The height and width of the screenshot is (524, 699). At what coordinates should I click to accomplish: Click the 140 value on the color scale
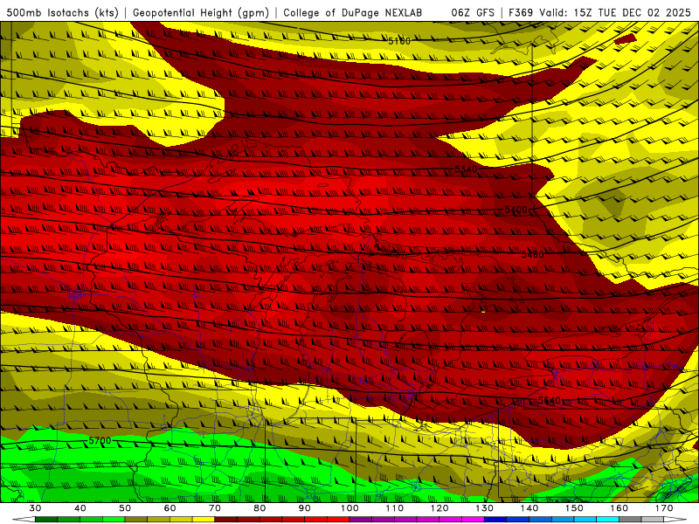tap(529, 508)
